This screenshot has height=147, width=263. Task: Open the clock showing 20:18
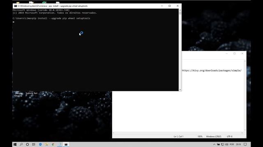[x=238, y=145]
